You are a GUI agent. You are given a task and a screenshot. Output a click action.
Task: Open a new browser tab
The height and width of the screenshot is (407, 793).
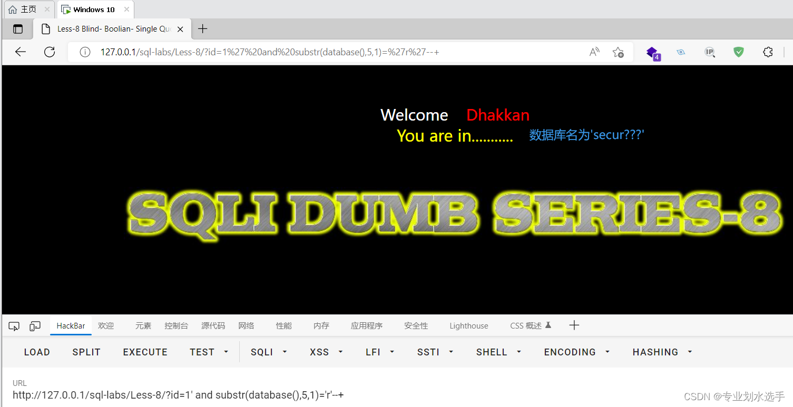(202, 29)
